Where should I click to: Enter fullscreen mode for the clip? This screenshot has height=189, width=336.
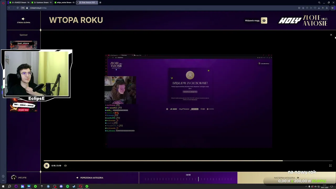point(330,166)
